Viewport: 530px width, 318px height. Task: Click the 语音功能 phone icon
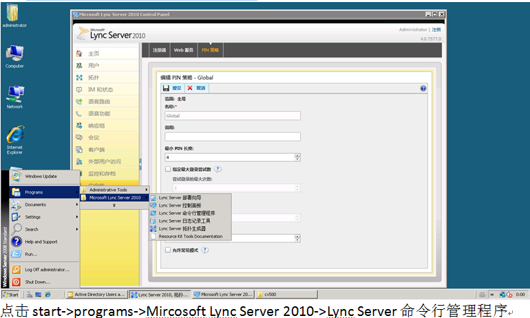tap(79, 113)
